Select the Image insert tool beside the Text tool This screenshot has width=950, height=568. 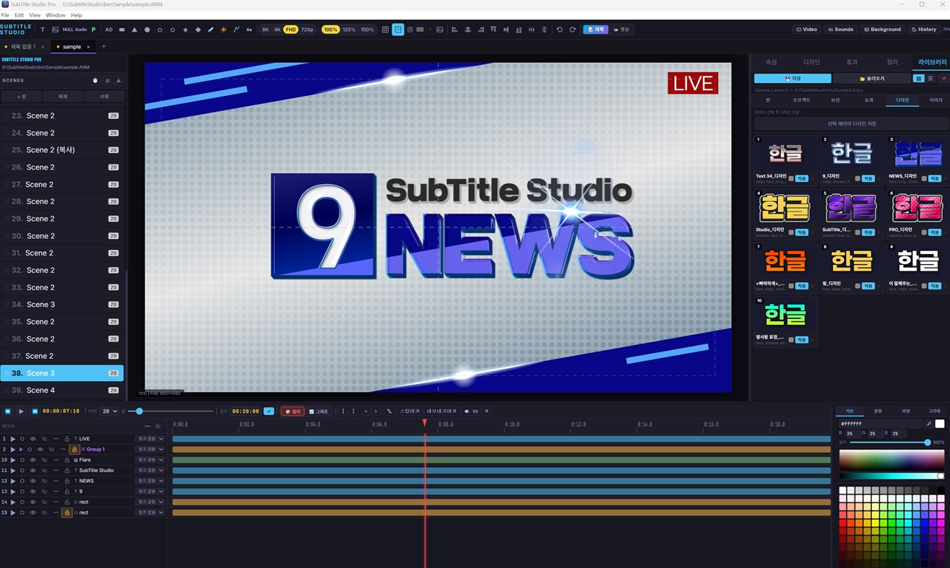pos(56,30)
